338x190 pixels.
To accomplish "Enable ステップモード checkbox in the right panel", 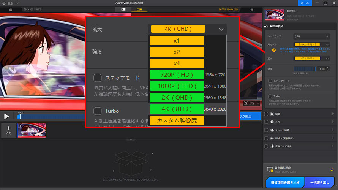I will click(x=270, y=81).
